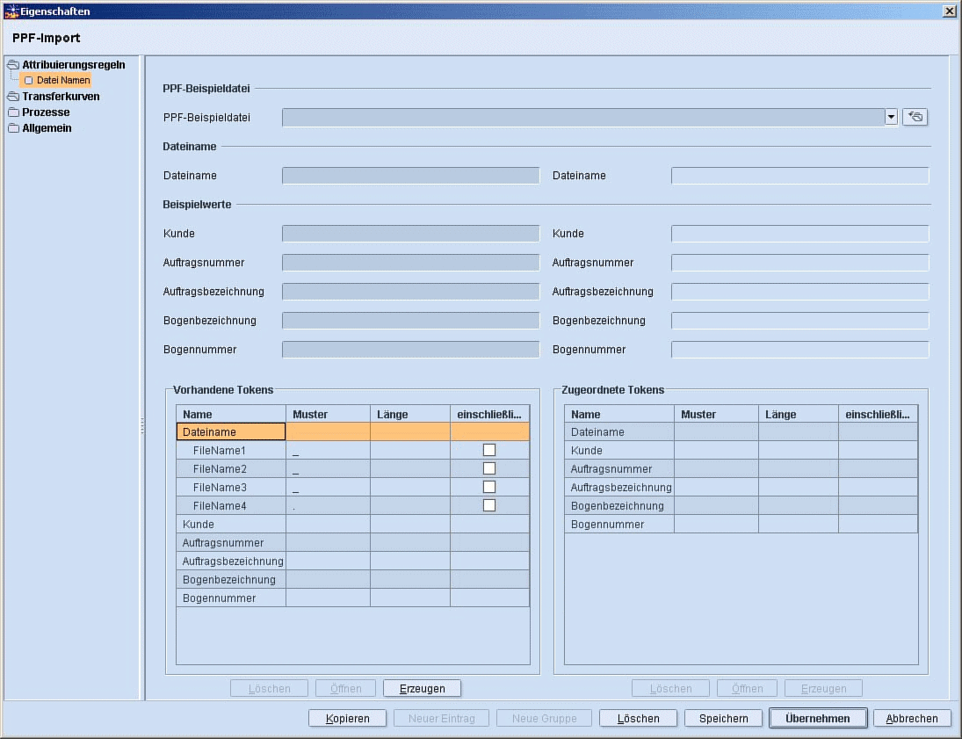Select the Attribuierungsregeln tree node
Image resolution: width=962 pixels, height=739 pixels.
pyautogui.click(x=74, y=64)
